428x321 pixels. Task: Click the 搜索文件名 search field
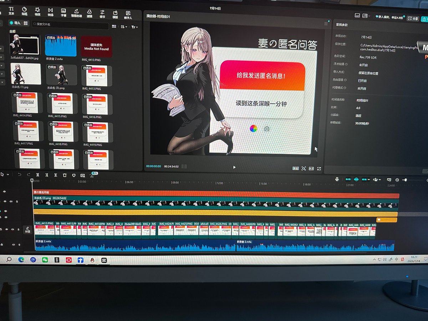[70, 25]
